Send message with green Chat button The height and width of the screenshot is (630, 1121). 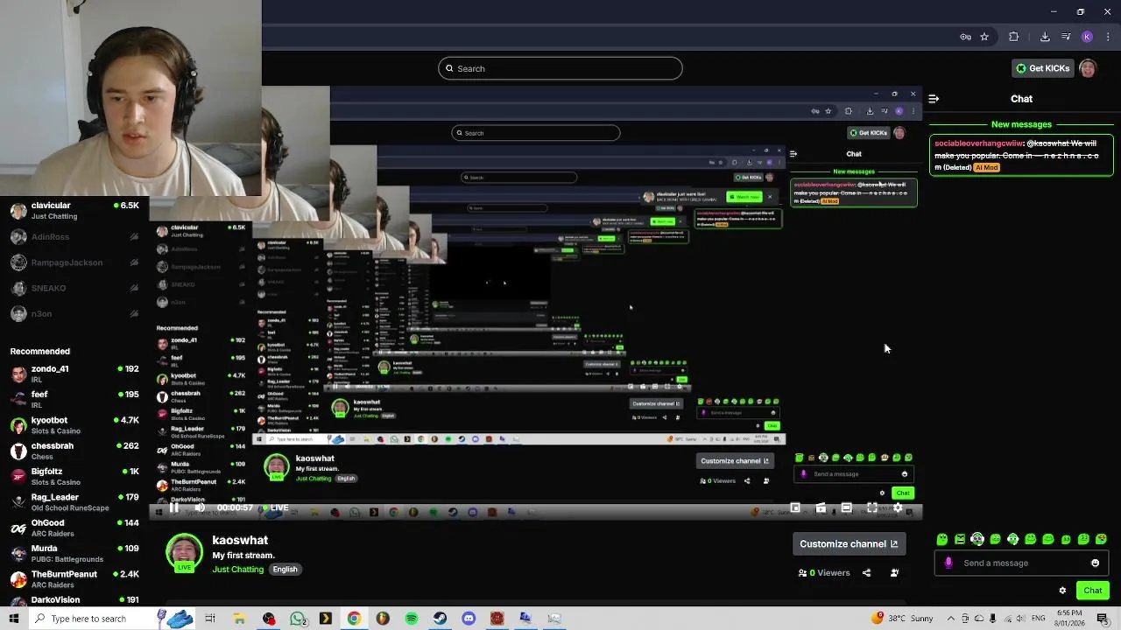click(x=1092, y=591)
